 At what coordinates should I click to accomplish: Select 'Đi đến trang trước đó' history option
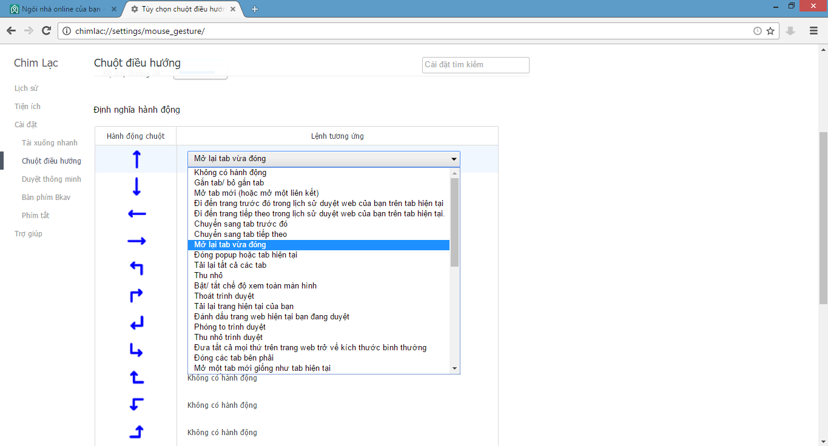pos(318,204)
